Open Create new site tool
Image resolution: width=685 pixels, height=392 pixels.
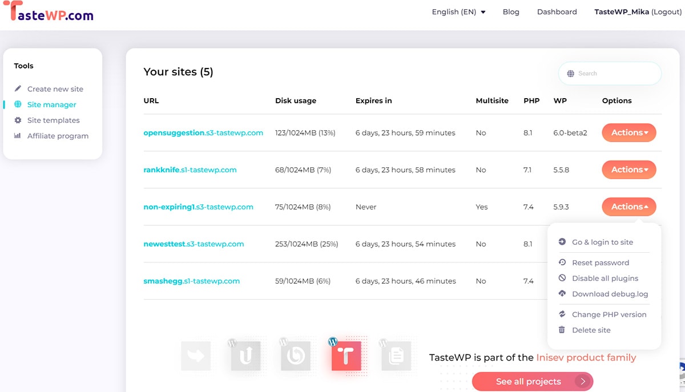[55, 88]
